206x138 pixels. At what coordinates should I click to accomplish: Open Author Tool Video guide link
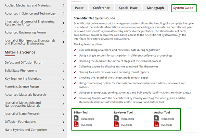168,119
